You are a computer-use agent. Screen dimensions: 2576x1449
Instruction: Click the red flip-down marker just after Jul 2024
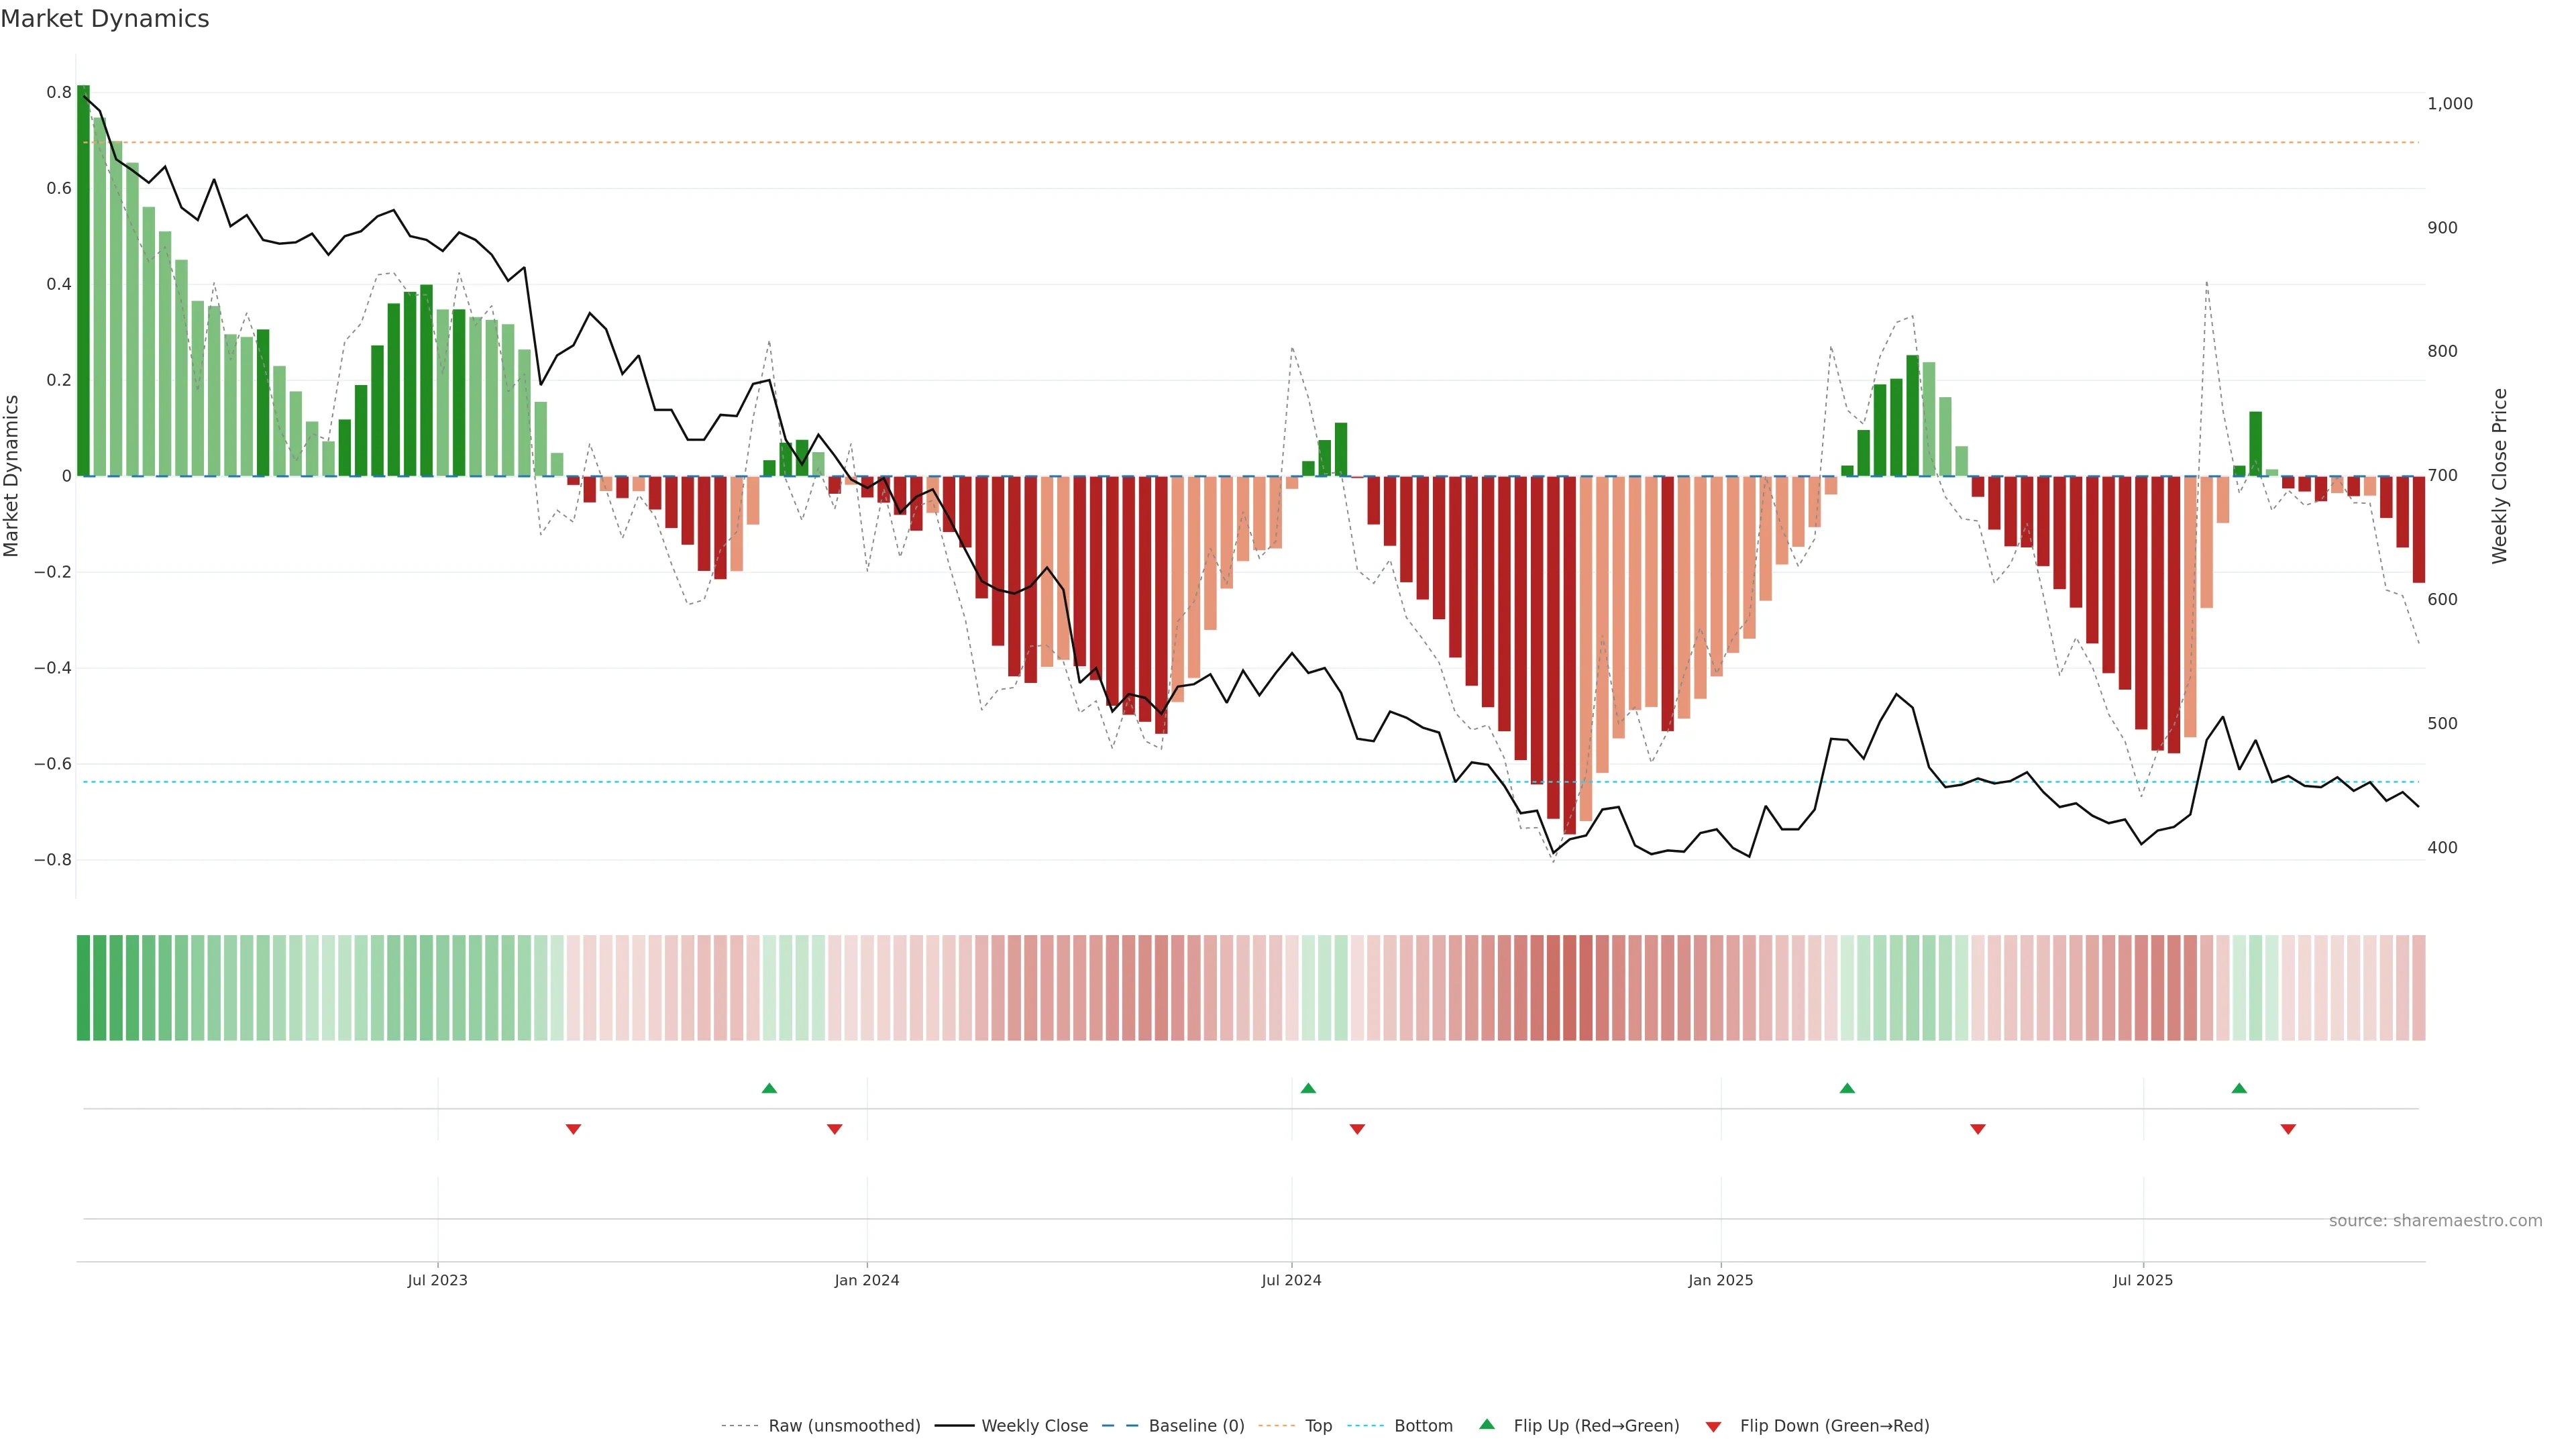pyautogui.click(x=1357, y=1129)
